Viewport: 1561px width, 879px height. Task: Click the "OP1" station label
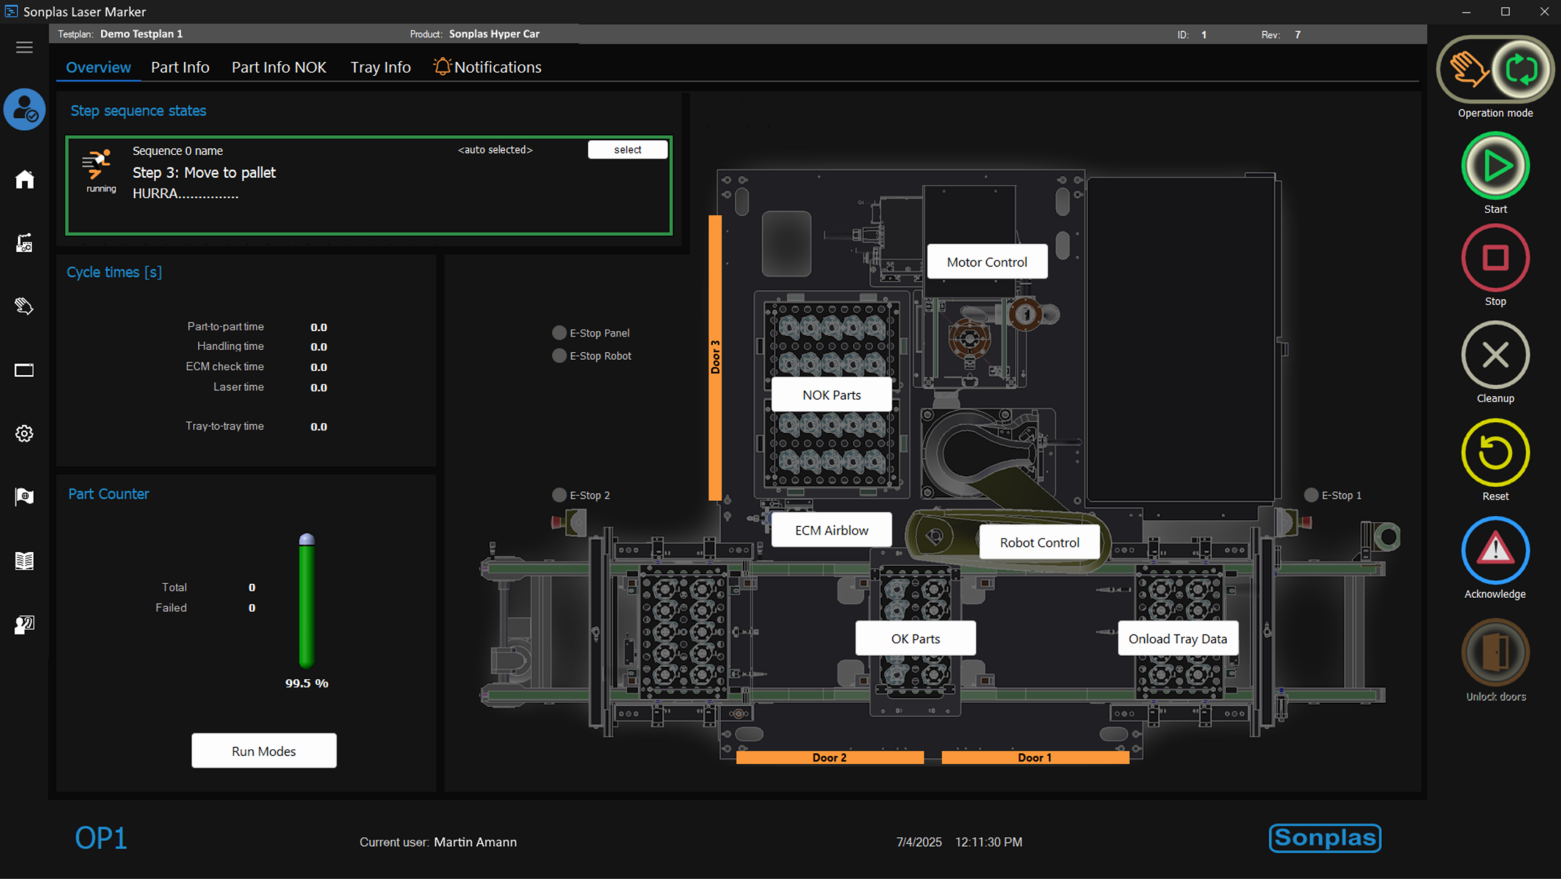(x=101, y=837)
